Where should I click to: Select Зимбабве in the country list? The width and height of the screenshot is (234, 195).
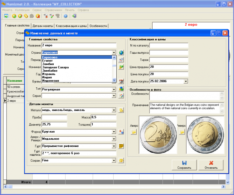(x=77, y=71)
